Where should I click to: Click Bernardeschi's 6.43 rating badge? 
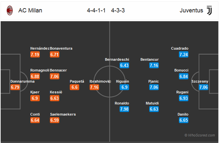(x=124, y=65)
